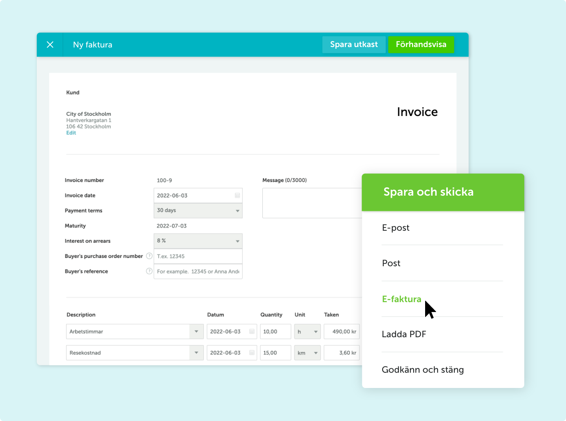Image resolution: width=566 pixels, height=421 pixels.
Task: Open calendar icon in the Arbetstimmar date field
Action: pyautogui.click(x=252, y=331)
